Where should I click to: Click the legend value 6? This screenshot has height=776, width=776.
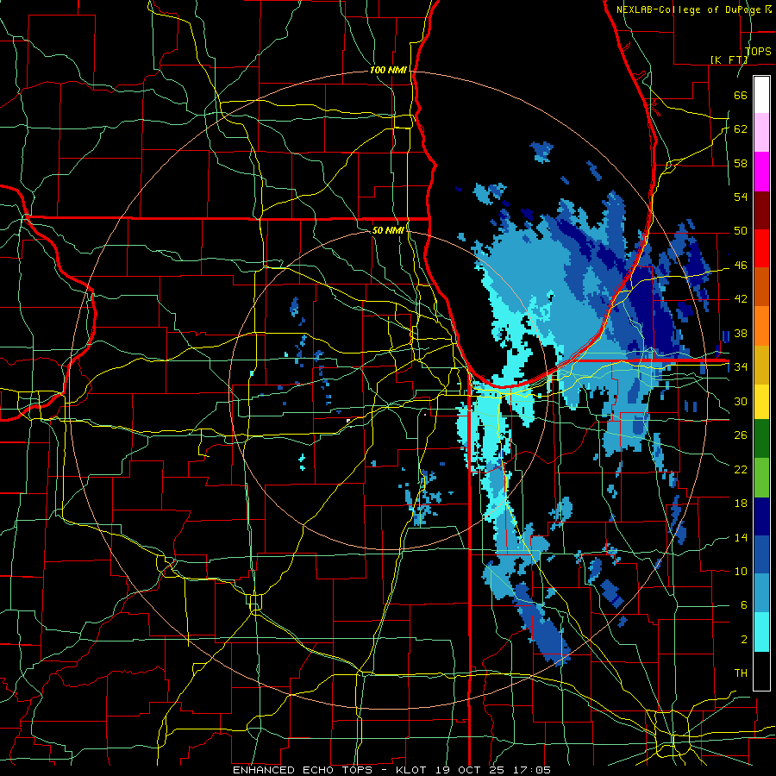click(743, 604)
